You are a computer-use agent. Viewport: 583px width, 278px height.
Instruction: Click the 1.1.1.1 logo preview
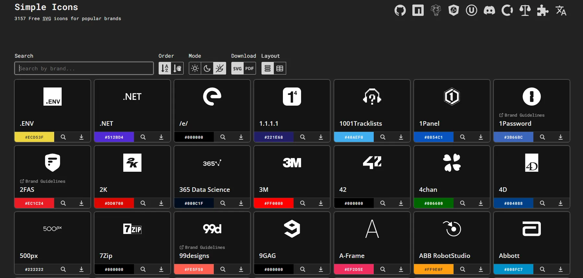point(292,97)
